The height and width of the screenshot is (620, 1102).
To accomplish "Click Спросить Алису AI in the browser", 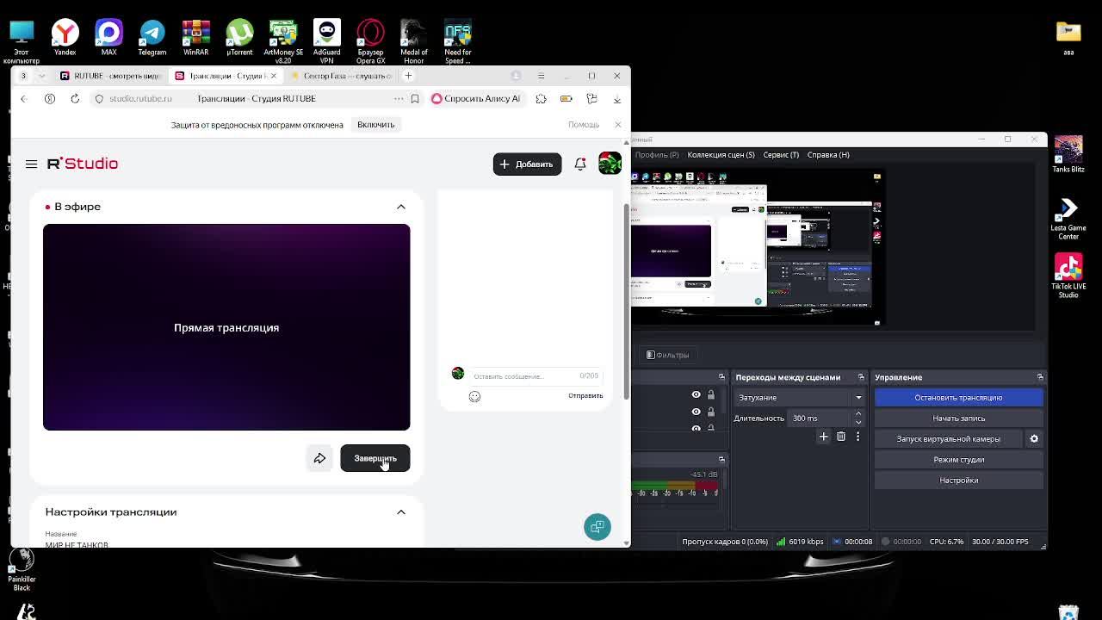I will (476, 99).
